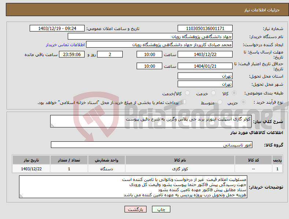Click the شرح کلی نیاز text area
Viewport: 289px width, 219px height.
(x=151, y=121)
